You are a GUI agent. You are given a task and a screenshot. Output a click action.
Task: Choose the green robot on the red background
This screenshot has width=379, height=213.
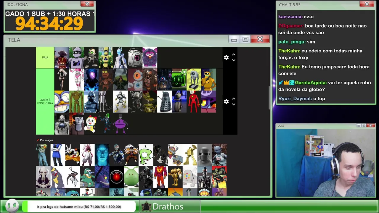[x=219, y=177]
